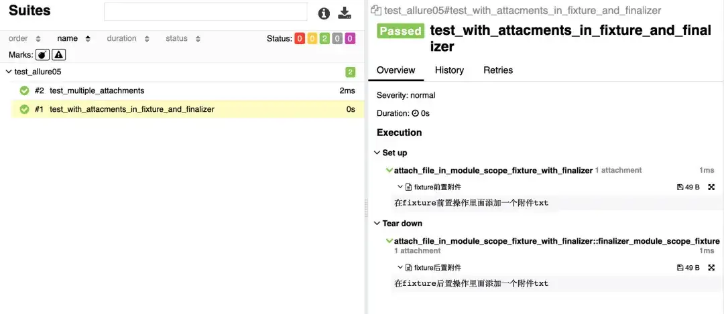This screenshot has width=724, height=314.
Task: Collapse the Set up section
Action: (377, 153)
